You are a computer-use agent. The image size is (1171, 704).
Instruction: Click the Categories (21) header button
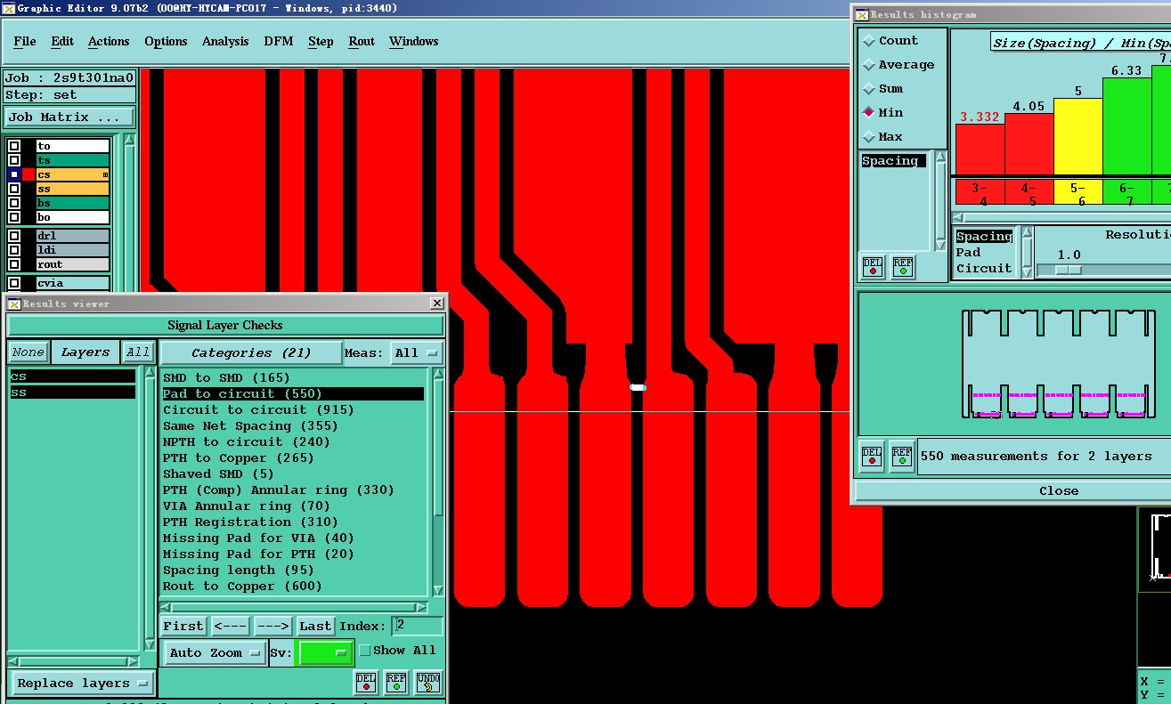click(x=251, y=352)
